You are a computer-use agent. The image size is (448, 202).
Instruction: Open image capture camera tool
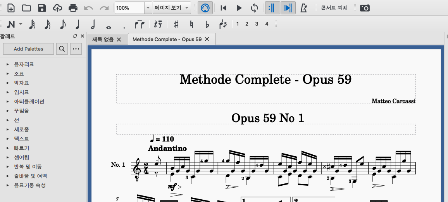365,8
